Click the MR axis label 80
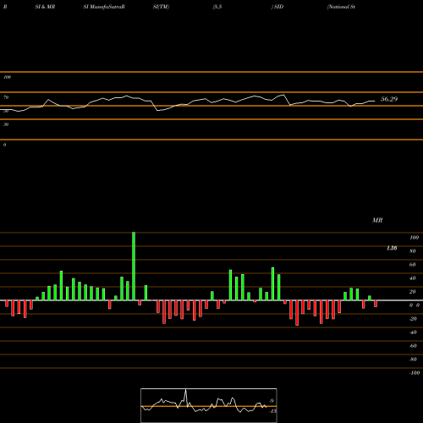Image resolution: width=423 pixels, height=423 pixels. tap(413, 251)
